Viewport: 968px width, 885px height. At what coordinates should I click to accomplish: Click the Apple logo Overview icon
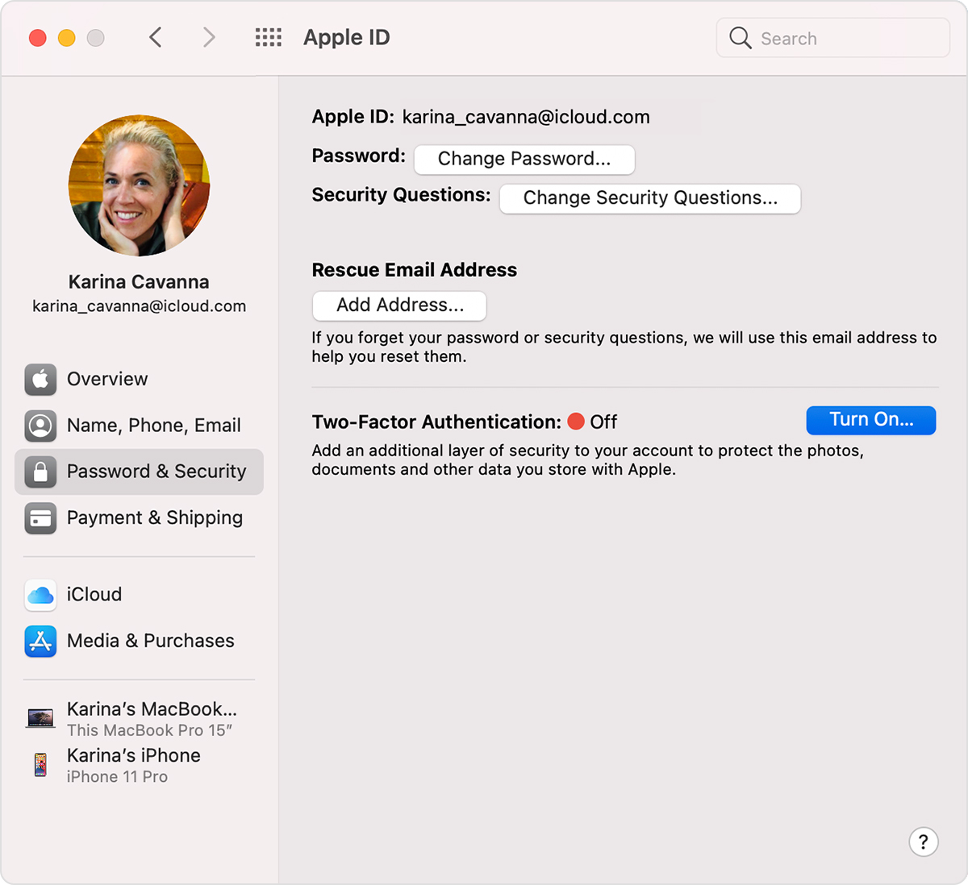pyautogui.click(x=40, y=379)
